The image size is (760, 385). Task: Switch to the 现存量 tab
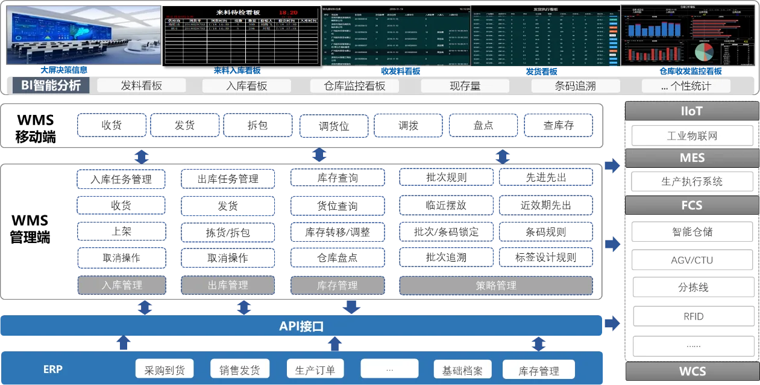point(465,85)
